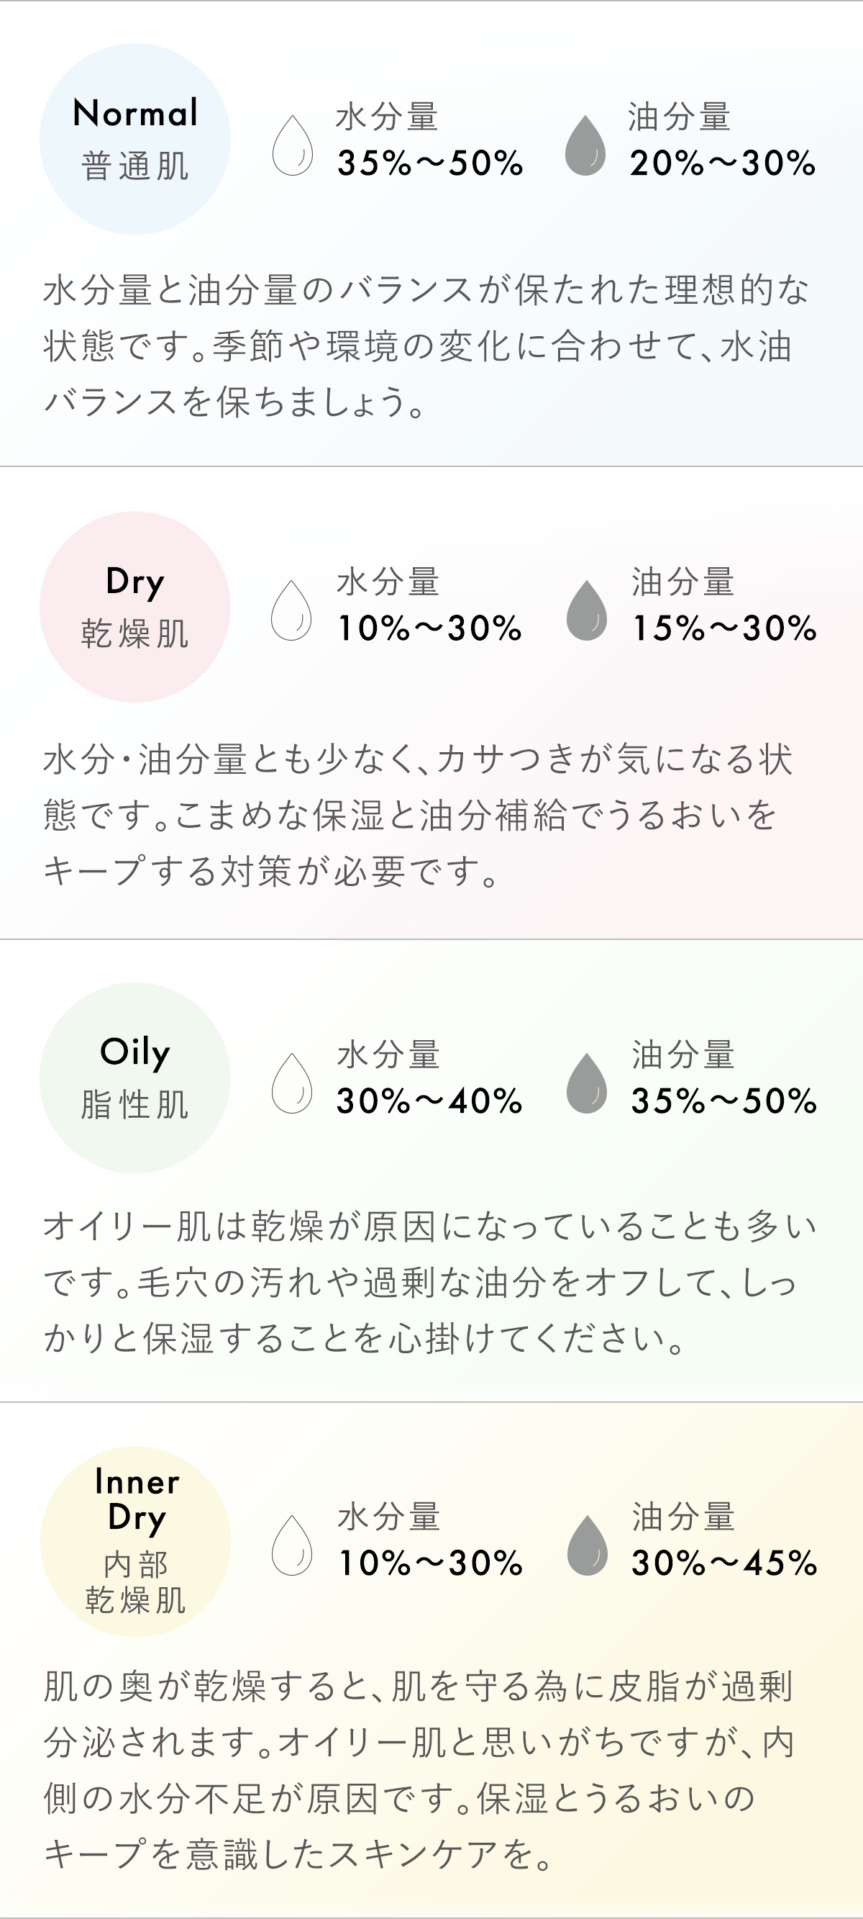Tap the gray oil drop in Dry row
The width and height of the screenshot is (863, 1919).
[587, 610]
